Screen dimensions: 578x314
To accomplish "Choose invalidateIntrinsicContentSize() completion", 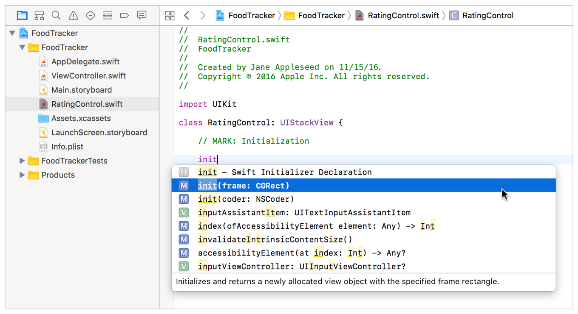I will click(363, 239).
